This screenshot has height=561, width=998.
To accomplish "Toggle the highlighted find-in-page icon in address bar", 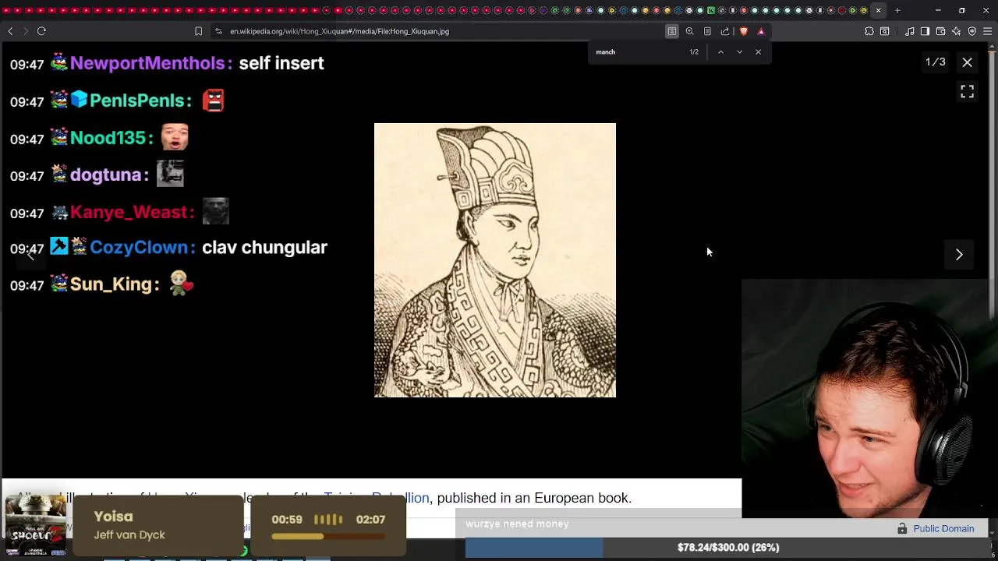I will tap(671, 31).
